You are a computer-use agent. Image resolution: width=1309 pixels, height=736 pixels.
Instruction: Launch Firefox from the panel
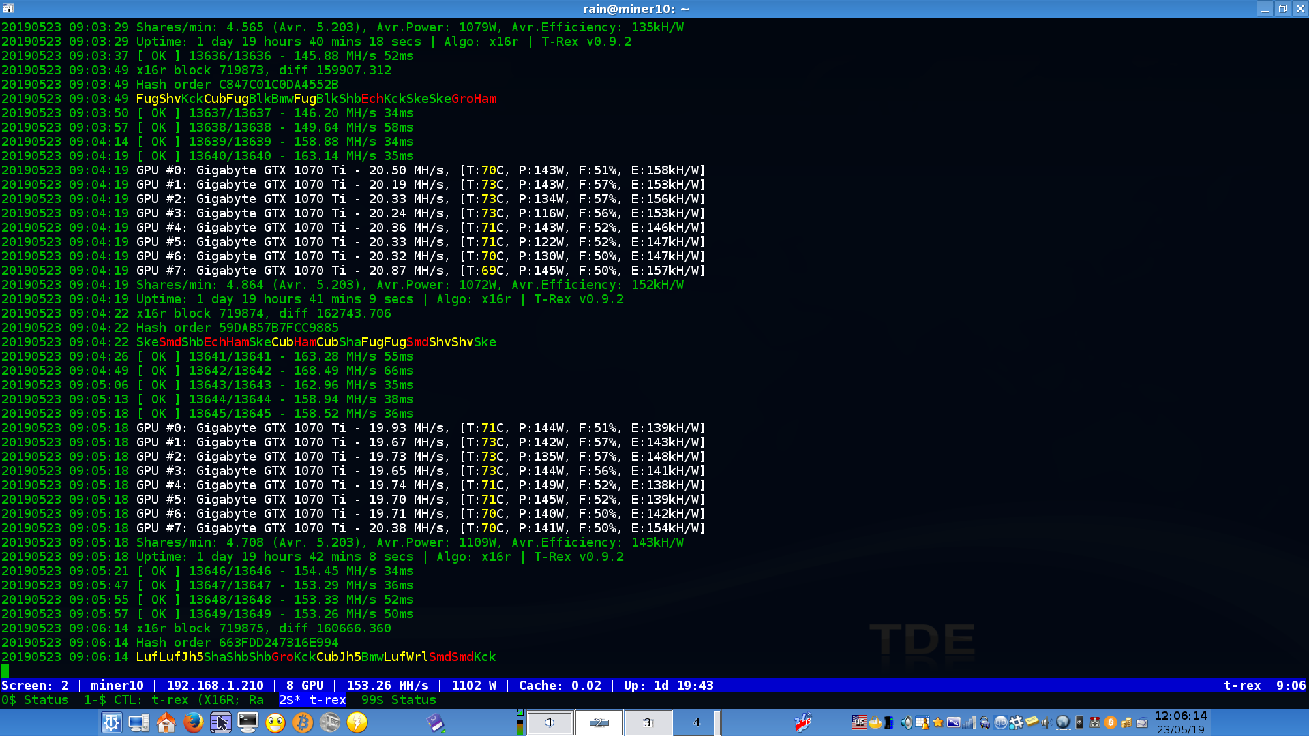tap(193, 722)
